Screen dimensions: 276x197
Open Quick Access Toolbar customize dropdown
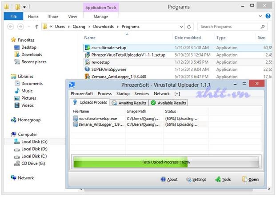[x=24, y=7]
